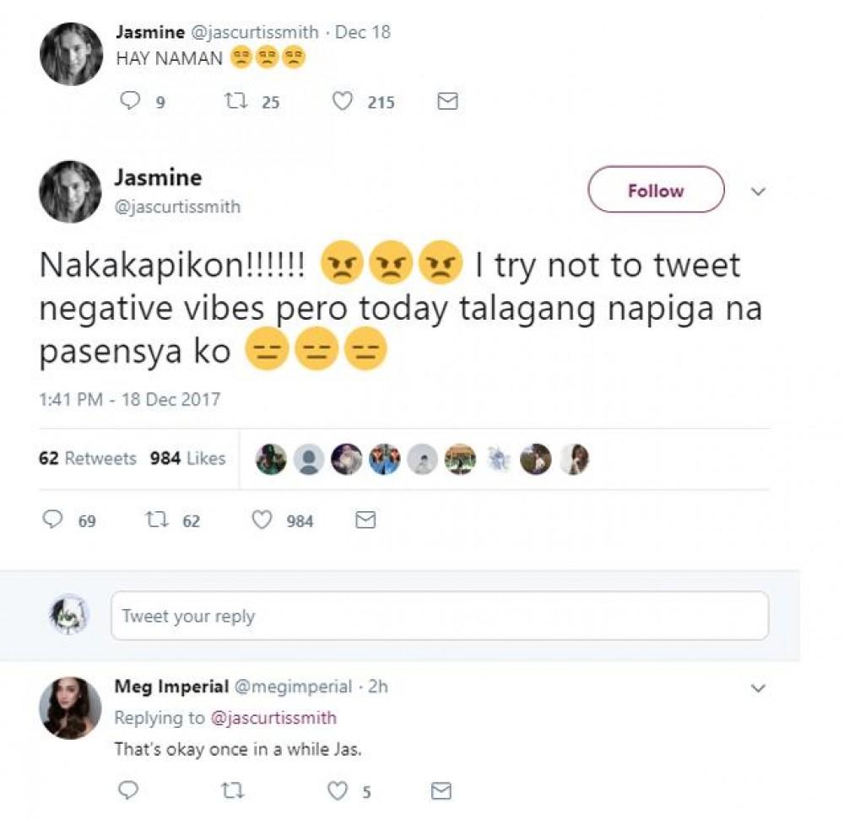Send HAY NAMAN tweet via direct message
This screenshot has width=844, height=819.
pos(447,101)
